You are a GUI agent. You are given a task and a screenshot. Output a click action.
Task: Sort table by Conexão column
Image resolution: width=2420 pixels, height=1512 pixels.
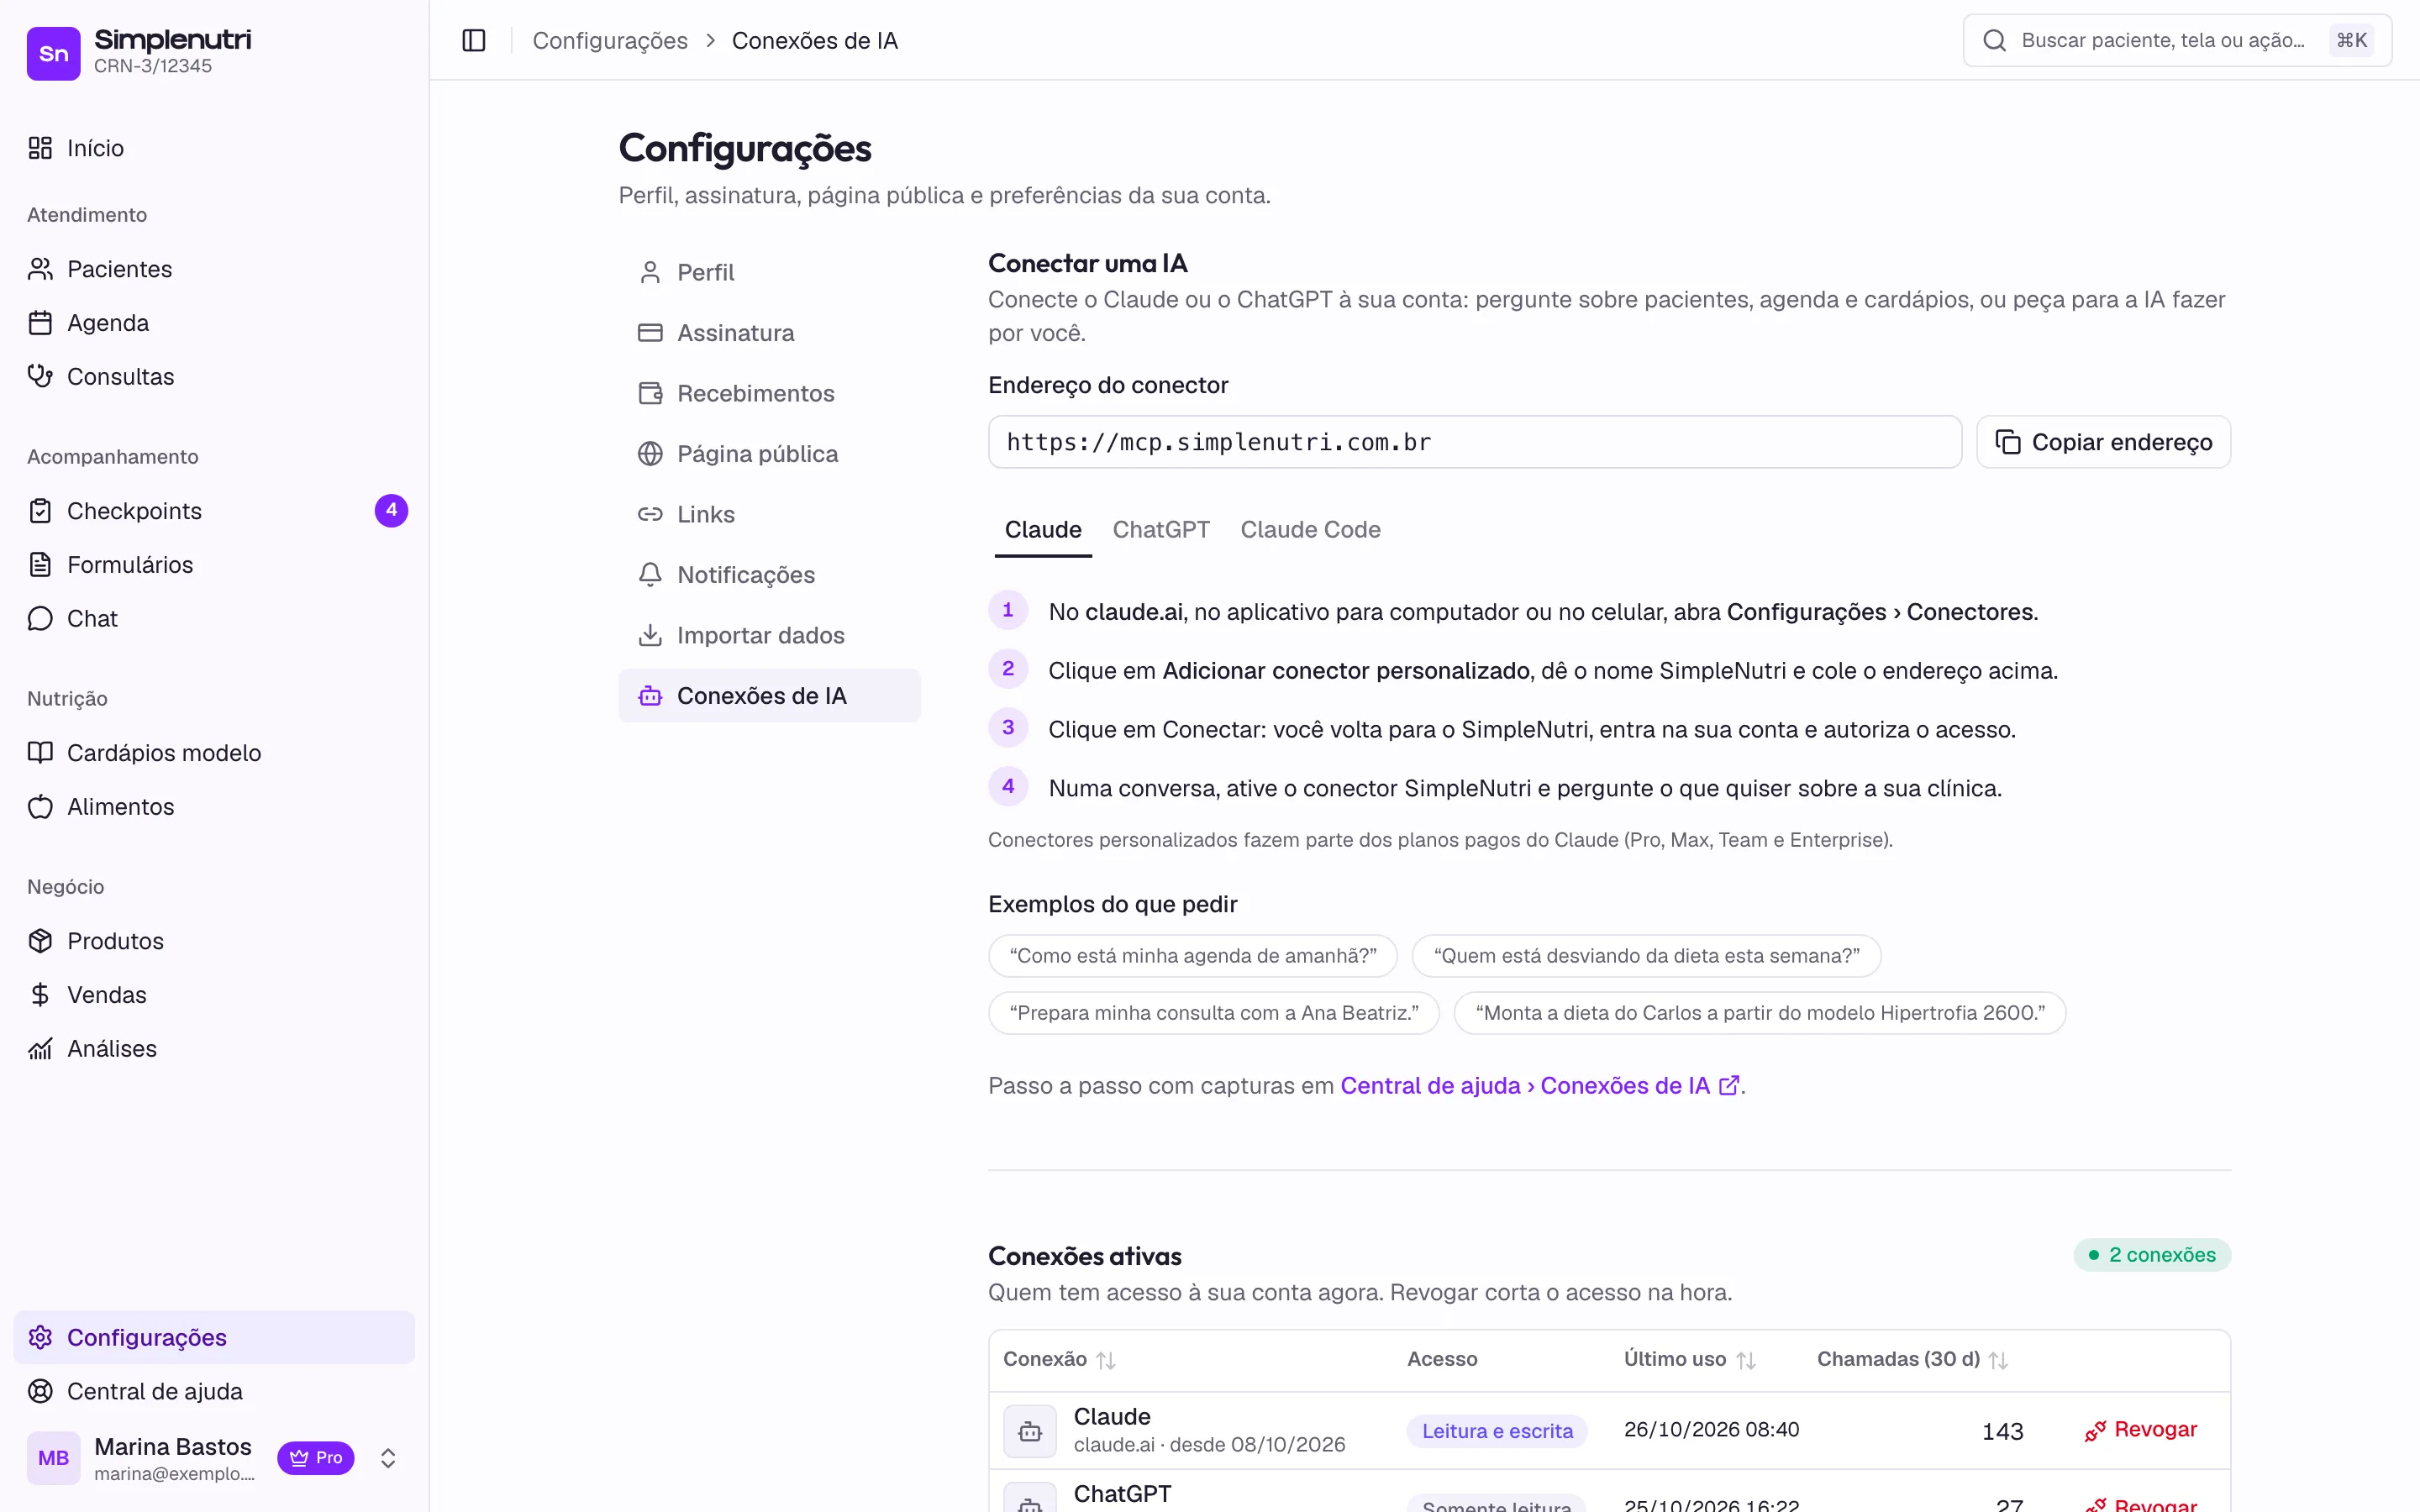click(x=1059, y=1359)
